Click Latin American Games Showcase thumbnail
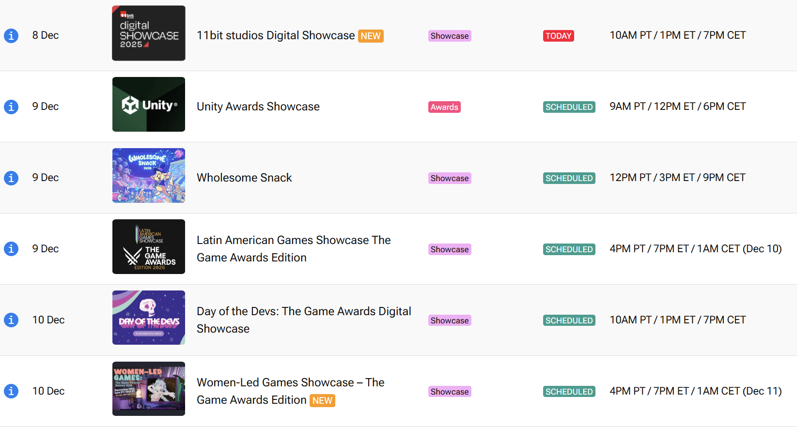 point(149,246)
